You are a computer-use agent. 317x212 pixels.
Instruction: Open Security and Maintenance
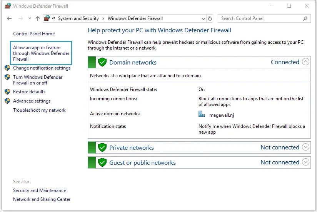pos(39,190)
